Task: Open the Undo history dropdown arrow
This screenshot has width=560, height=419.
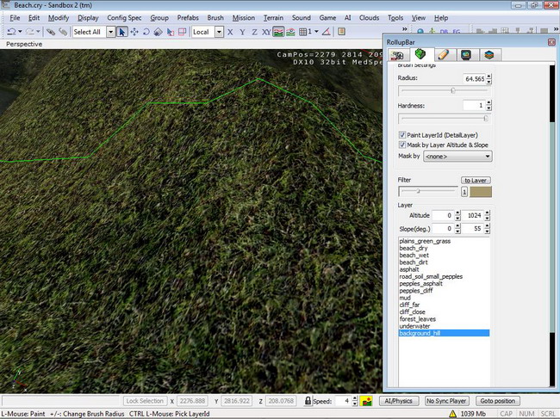Action: (20, 32)
